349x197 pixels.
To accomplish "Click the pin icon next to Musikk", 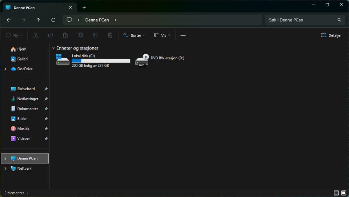I will coord(46,129).
